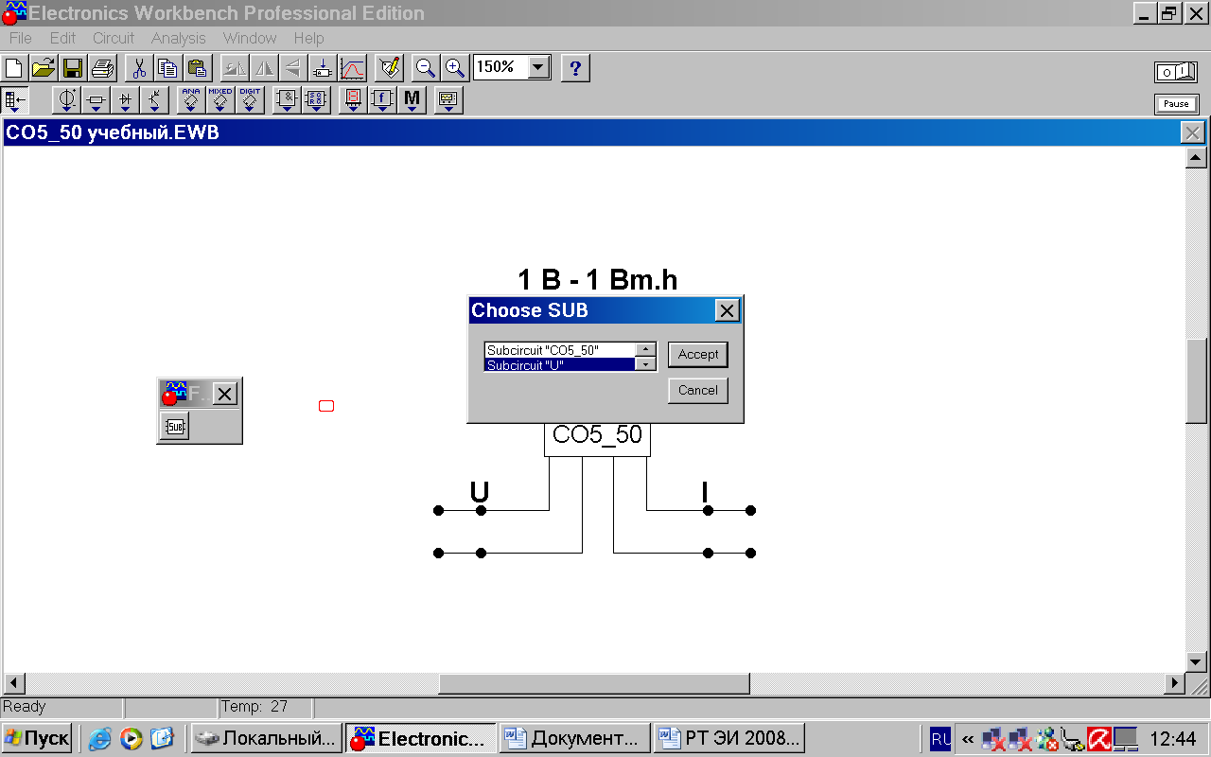
Task: Open the Favorites parts bin
Action: (16, 99)
